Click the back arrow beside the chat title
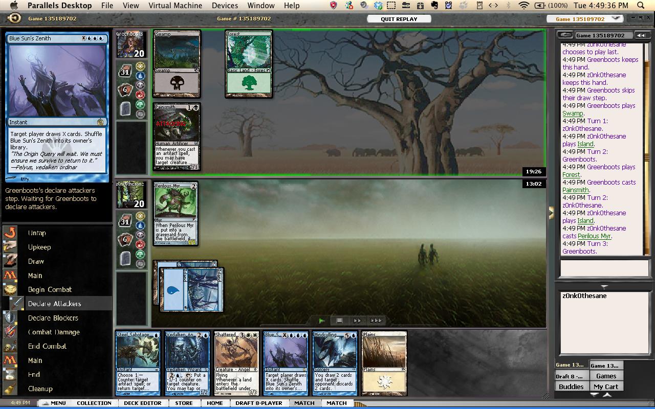655x409 pixels. (565, 35)
